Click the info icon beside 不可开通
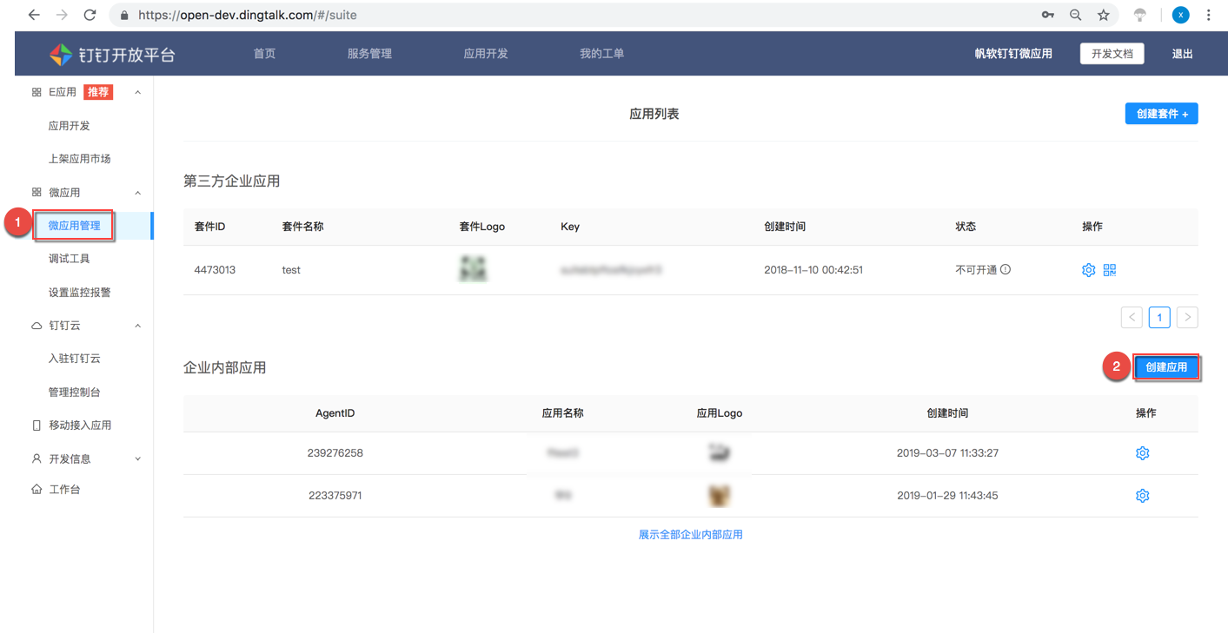 point(1006,270)
